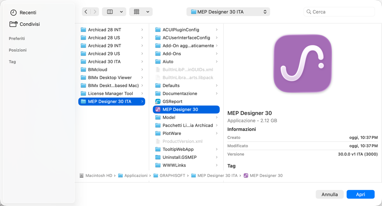Go back with the left arrow button
Image resolution: width=382 pixels, height=206 pixels.
point(86,12)
